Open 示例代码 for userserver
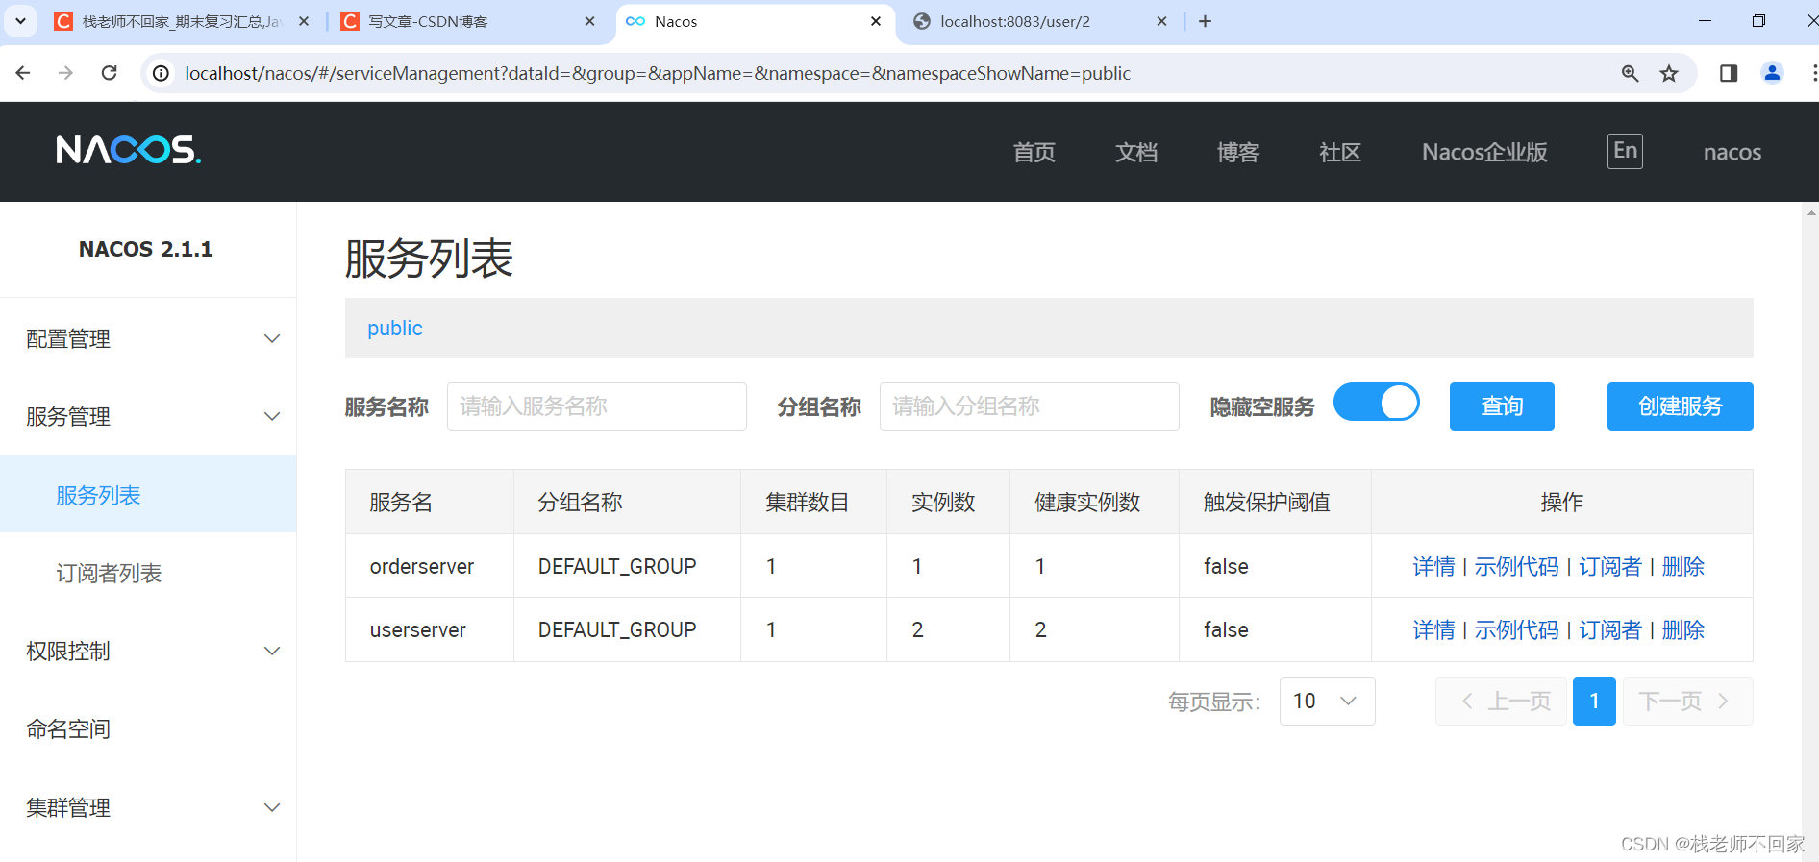1819x862 pixels. coord(1516,629)
